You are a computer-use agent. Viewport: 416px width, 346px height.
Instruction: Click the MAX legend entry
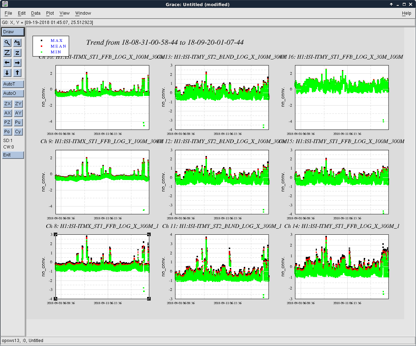pos(57,40)
